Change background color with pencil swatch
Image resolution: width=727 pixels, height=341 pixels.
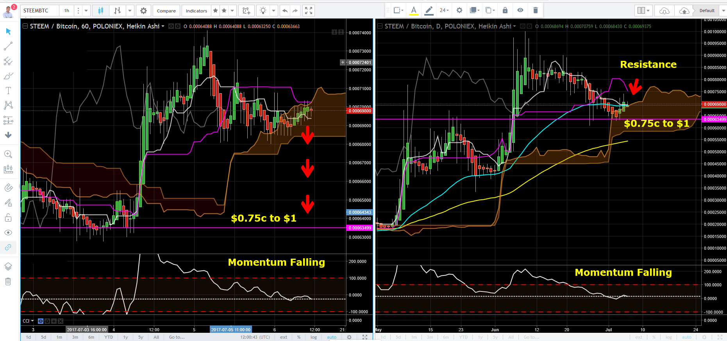[429, 10]
